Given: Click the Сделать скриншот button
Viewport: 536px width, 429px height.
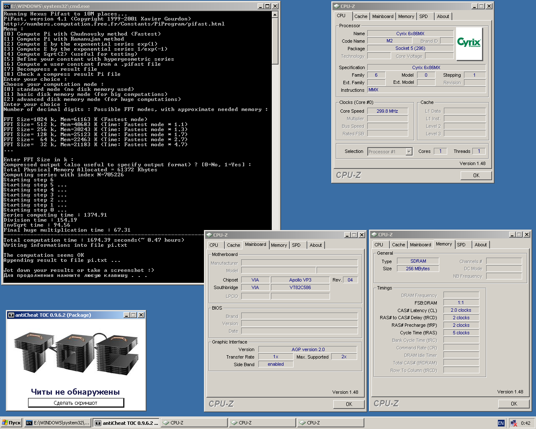Looking at the screenshot, I should tap(76, 403).
